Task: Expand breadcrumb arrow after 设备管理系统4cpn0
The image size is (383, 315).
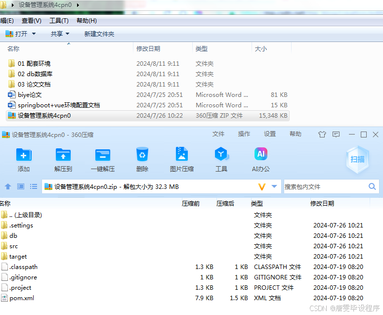Action: pos(78,5)
